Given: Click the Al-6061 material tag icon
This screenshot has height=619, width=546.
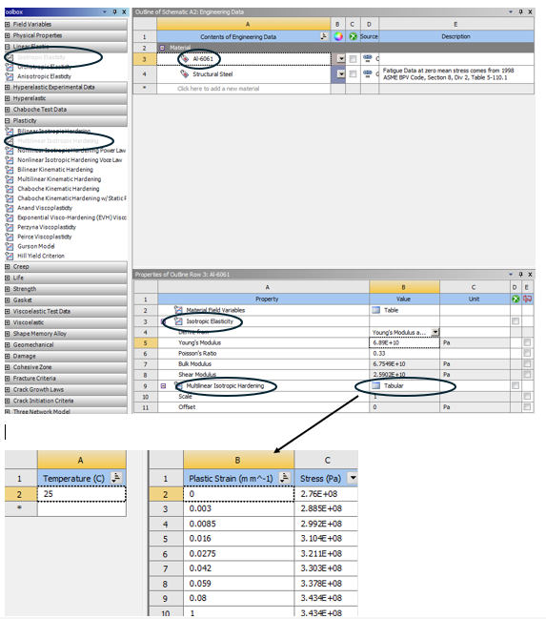Looking at the screenshot, I should click(x=185, y=59).
